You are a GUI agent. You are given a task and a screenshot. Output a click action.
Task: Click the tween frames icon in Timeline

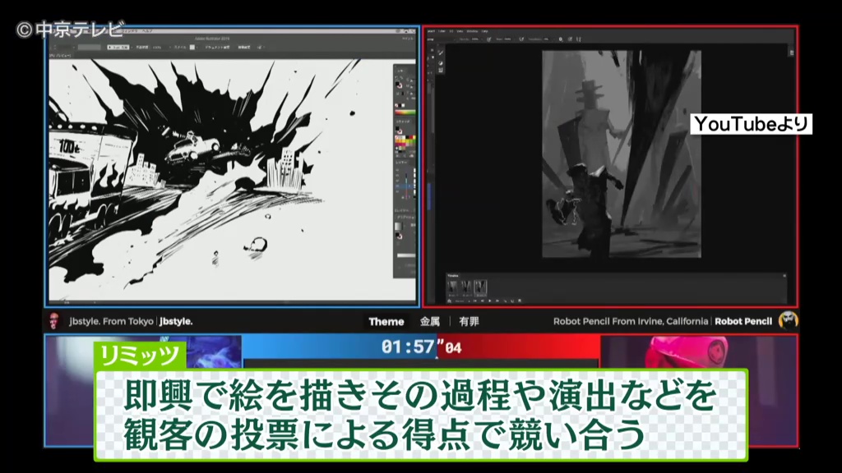coord(505,301)
